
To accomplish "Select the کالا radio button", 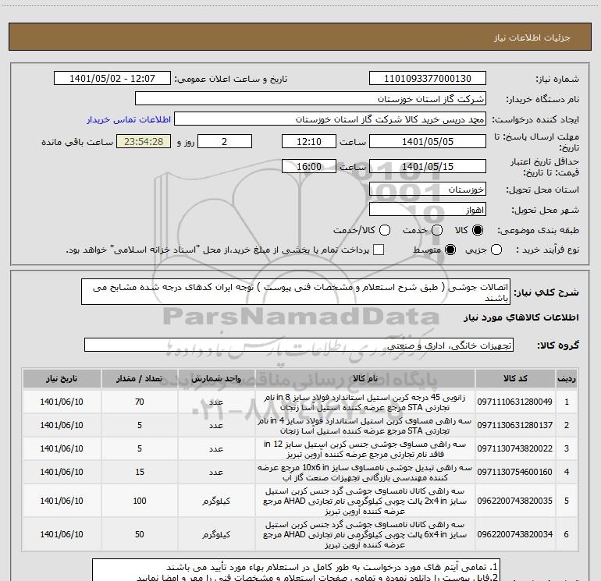I will (478, 230).
